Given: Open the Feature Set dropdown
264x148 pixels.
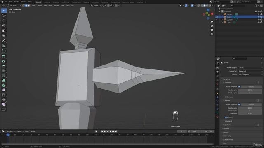Looking at the screenshot, I should point(250,71).
